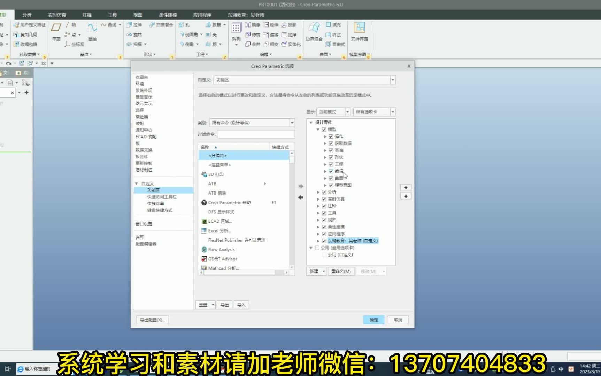This screenshot has width=601, height=376.
Task: Toggle the 工程 group checkbox
Action: coord(331,164)
